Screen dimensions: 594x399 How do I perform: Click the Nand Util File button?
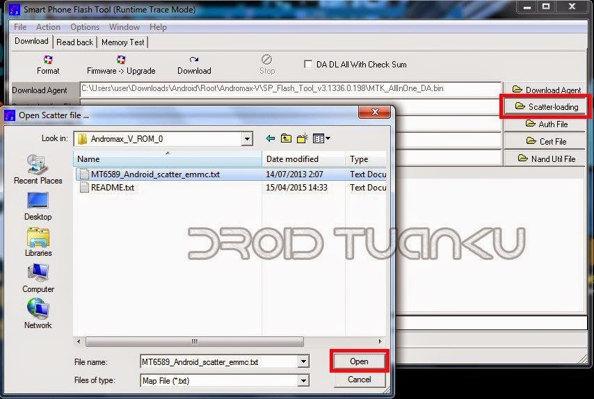point(546,158)
